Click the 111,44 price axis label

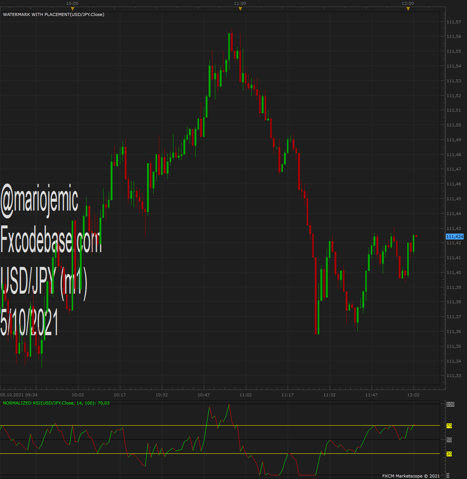[454, 214]
